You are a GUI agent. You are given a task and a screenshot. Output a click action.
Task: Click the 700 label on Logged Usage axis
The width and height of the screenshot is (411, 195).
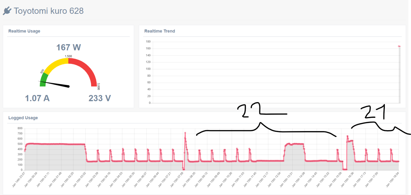pos(20,134)
